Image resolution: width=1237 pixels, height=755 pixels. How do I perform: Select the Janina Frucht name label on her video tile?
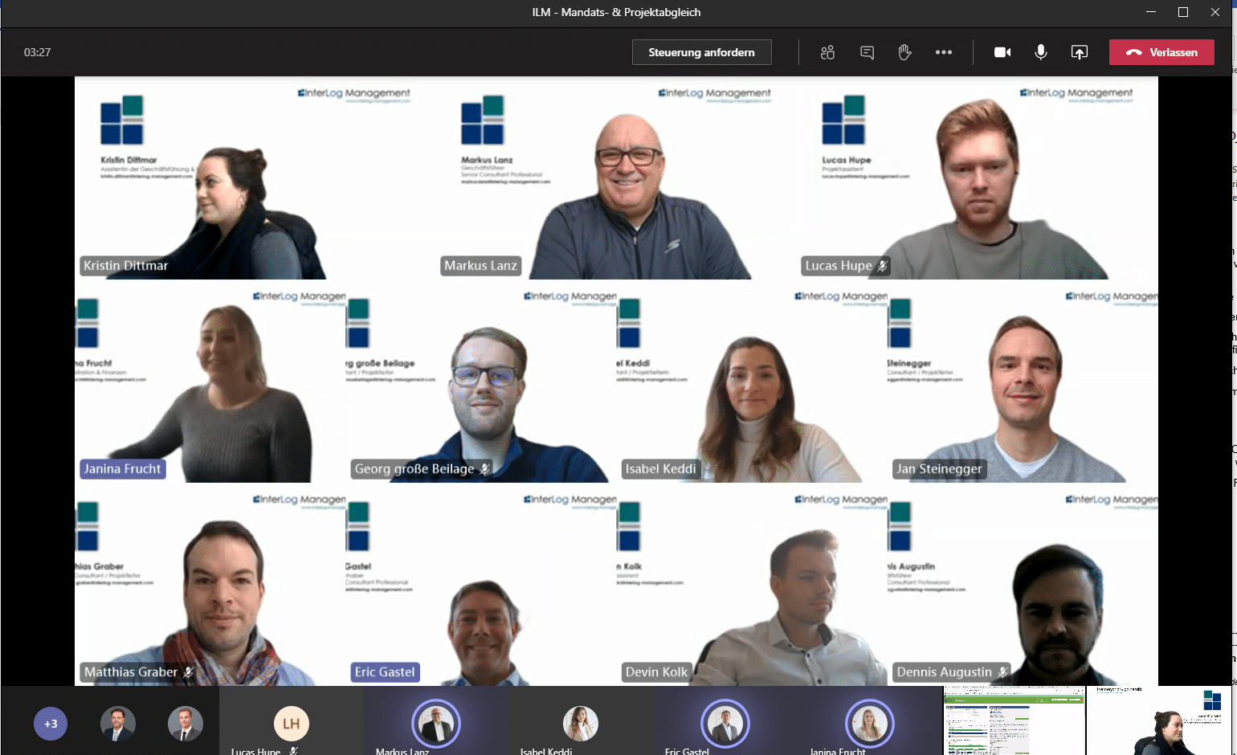point(123,469)
